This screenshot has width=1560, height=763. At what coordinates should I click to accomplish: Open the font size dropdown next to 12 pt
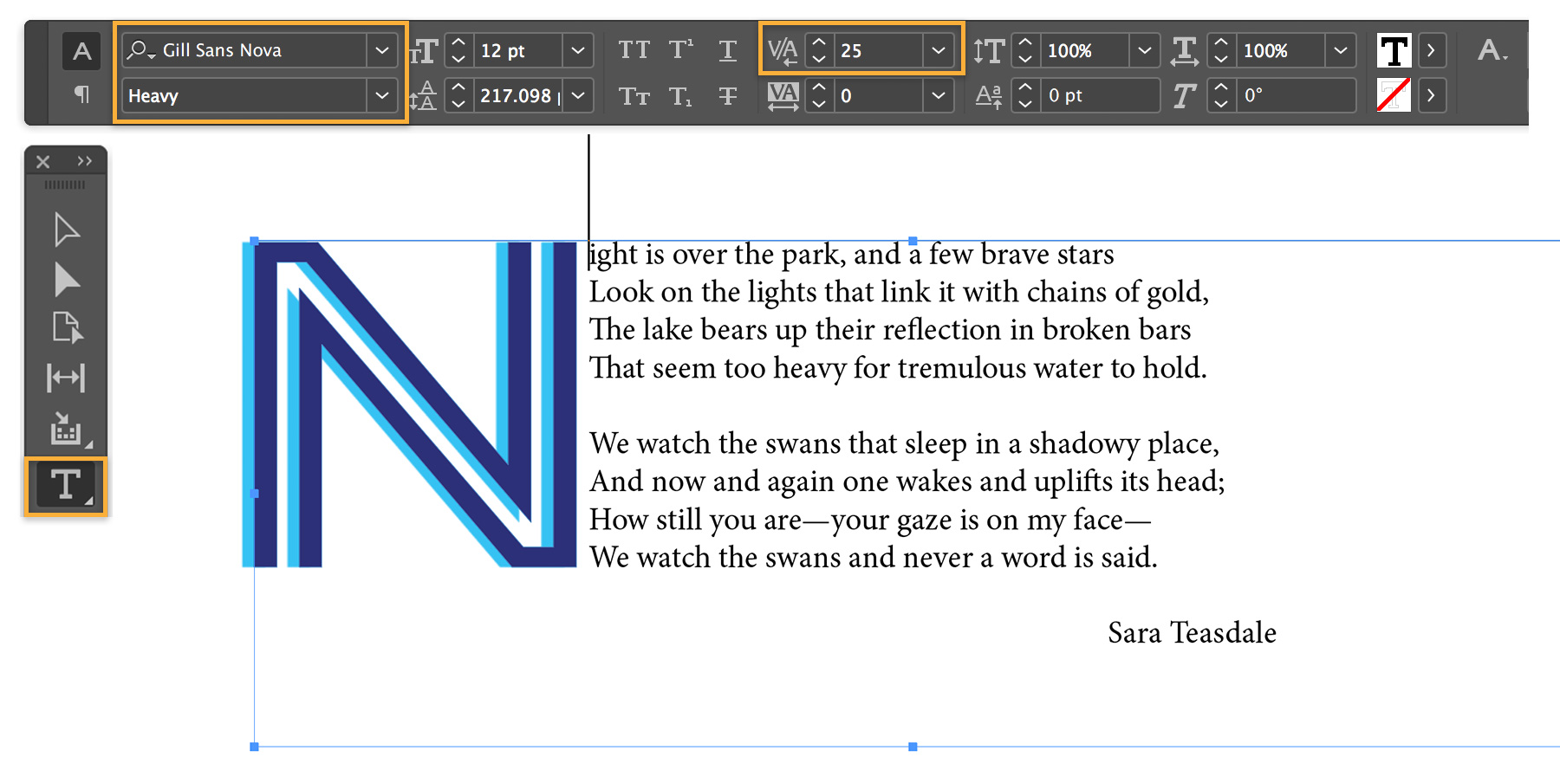pyautogui.click(x=577, y=50)
